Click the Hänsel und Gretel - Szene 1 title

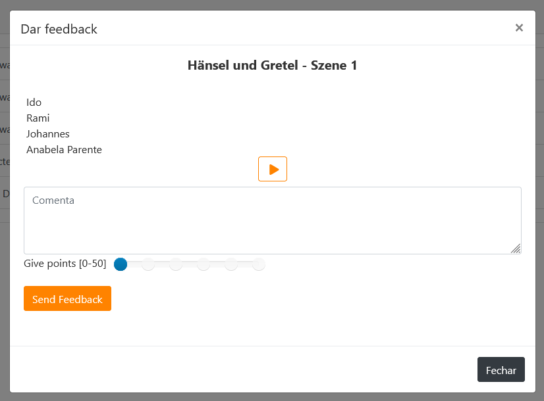pos(273,65)
